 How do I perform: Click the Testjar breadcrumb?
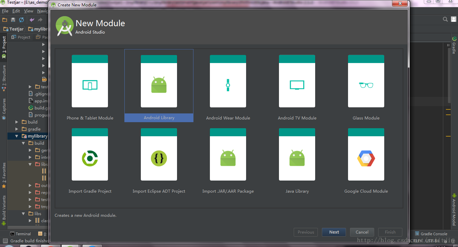pyautogui.click(x=14, y=29)
